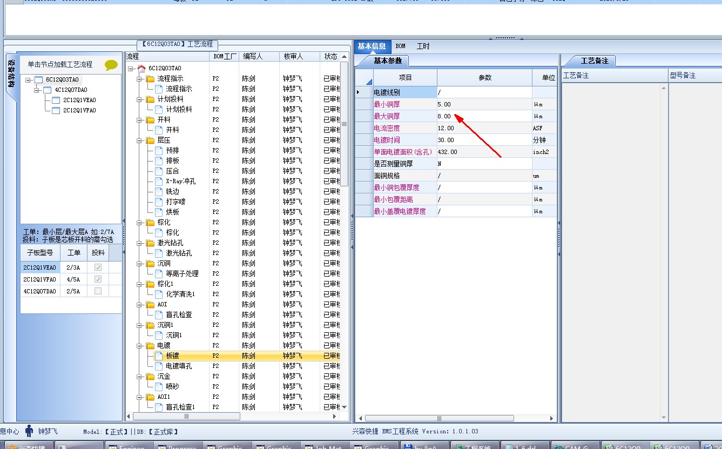Click the document icon of 排板 step
The width and height of the screenshot is (722, 449).
pyautogui.click(x=159, y=160)
